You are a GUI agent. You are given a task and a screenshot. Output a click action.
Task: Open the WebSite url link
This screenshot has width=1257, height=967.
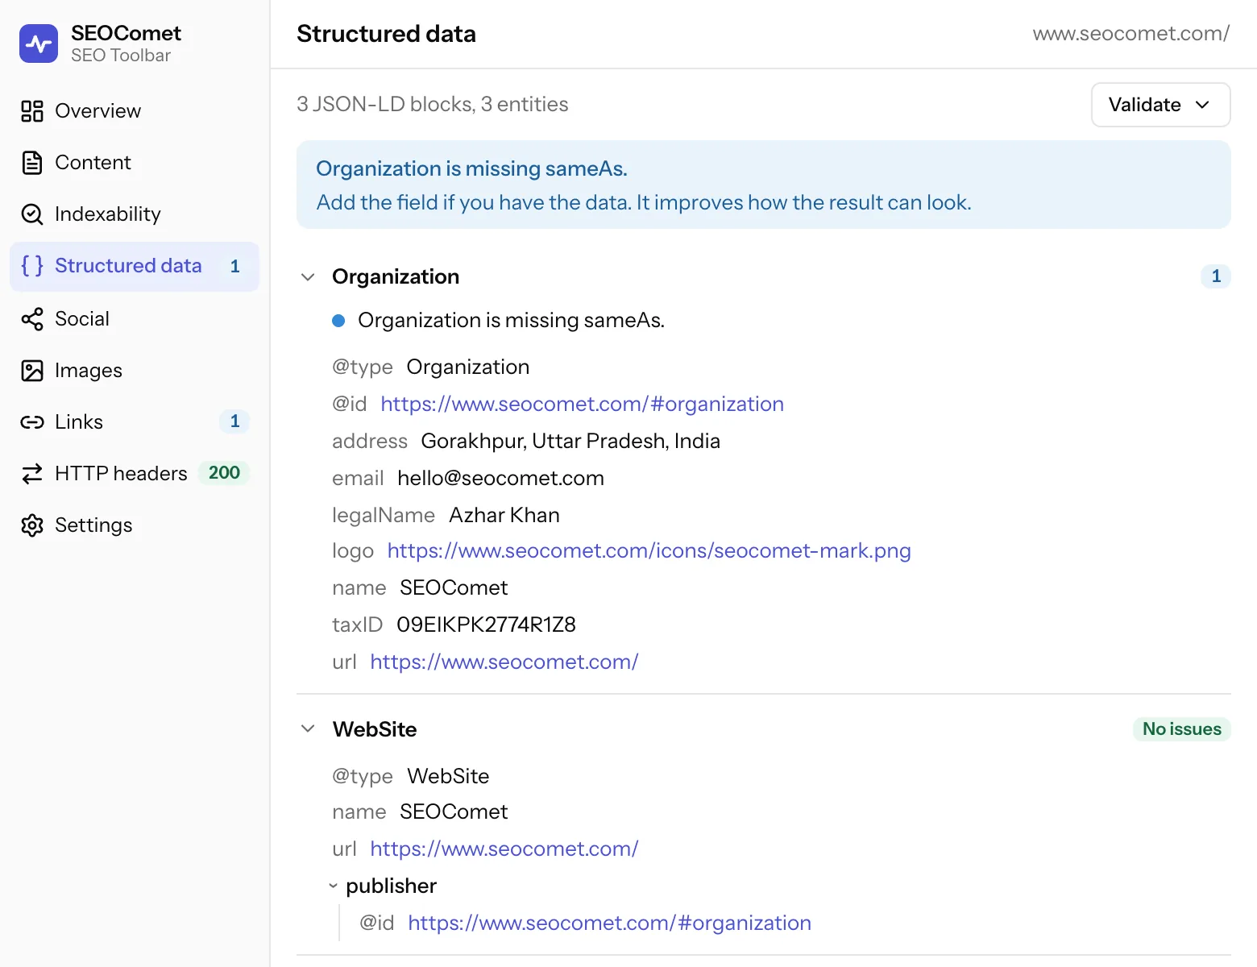point(504,849)
